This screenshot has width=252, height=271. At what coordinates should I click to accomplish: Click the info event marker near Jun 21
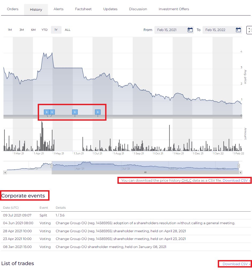pyautogui.click(x=75, y=112)
